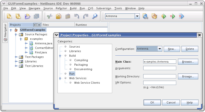Click the Build Main Project icon
205x112 pixels.
coord(145,16)
